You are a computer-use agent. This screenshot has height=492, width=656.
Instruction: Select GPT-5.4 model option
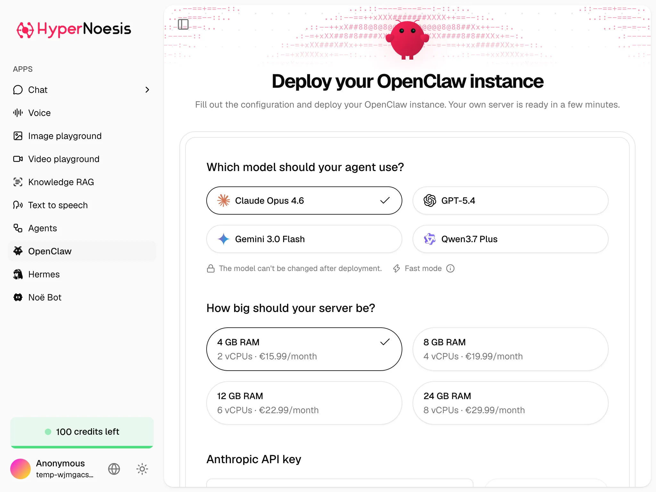511,201
